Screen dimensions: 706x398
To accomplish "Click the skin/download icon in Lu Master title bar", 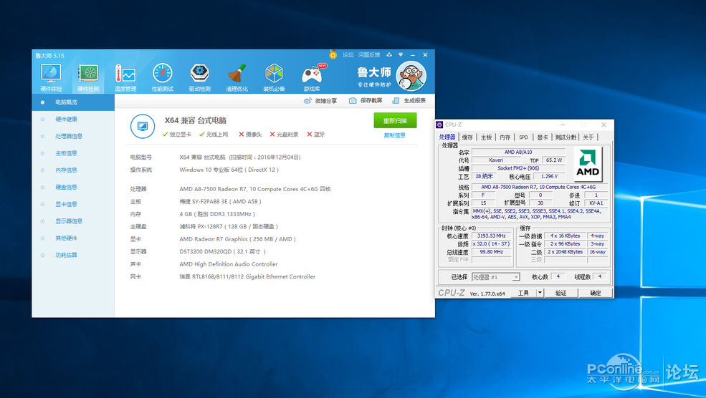I will tap(389, 55).
